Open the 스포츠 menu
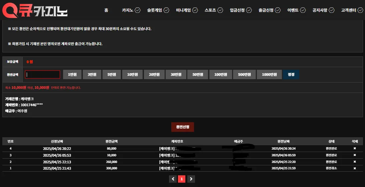 (210, 10)
